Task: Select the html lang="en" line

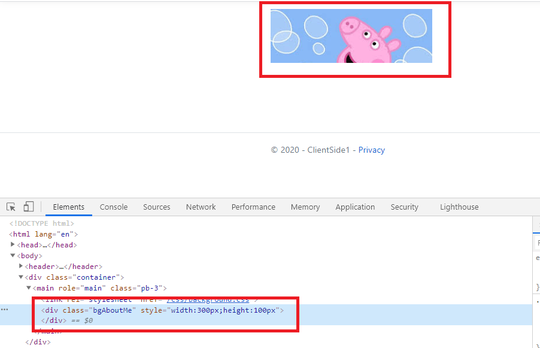Action: coord(43,234)
